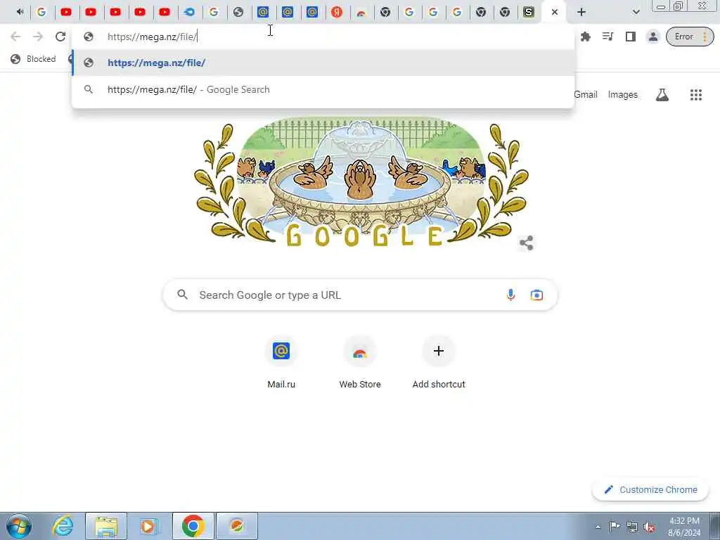720x540 pixels.
Task: Switch to the globe-icon tab
Action: click(x=238, y=12)
